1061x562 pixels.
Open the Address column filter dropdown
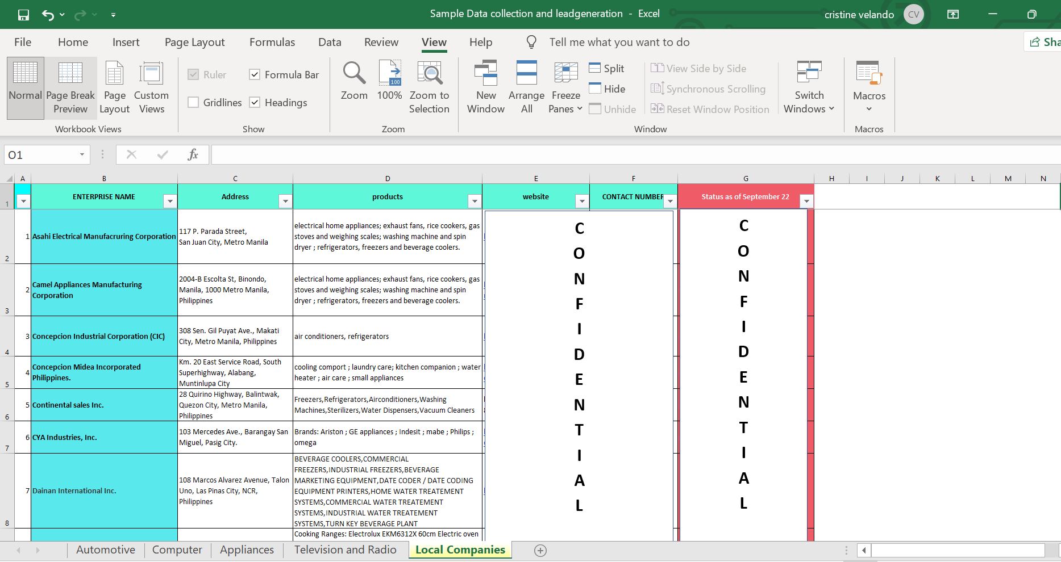pos(285,201)
